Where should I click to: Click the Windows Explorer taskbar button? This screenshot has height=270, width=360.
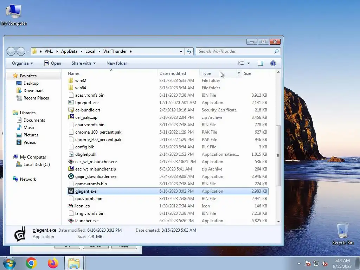coord(74,263)
